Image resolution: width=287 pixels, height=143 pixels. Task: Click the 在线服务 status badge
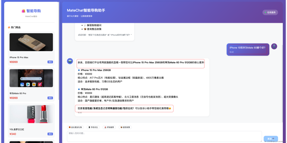270,12
